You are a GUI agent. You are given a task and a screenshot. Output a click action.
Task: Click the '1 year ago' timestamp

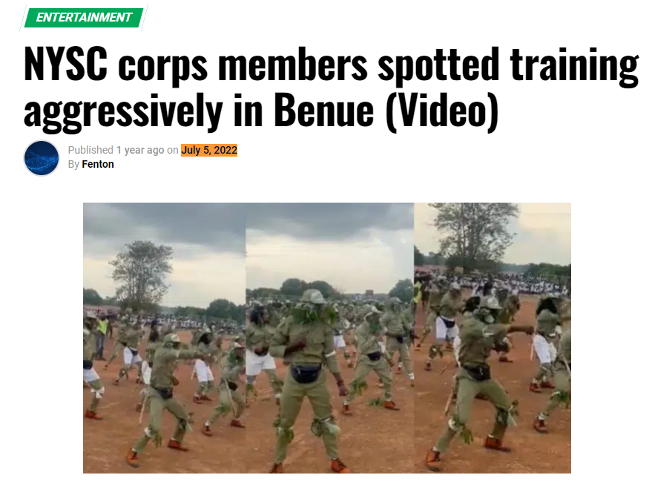pyautogui.click(x=140, y=150)
